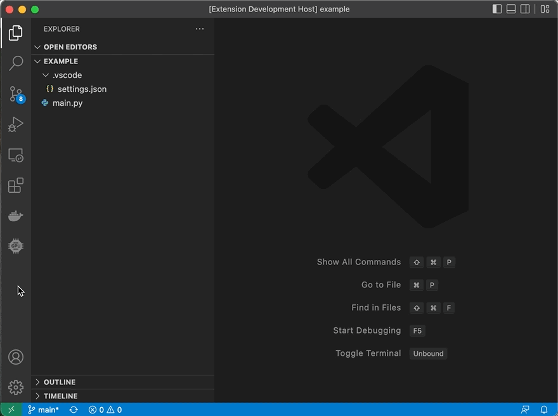
Task: Open settings.json file
Action: (x=123, y=89)
